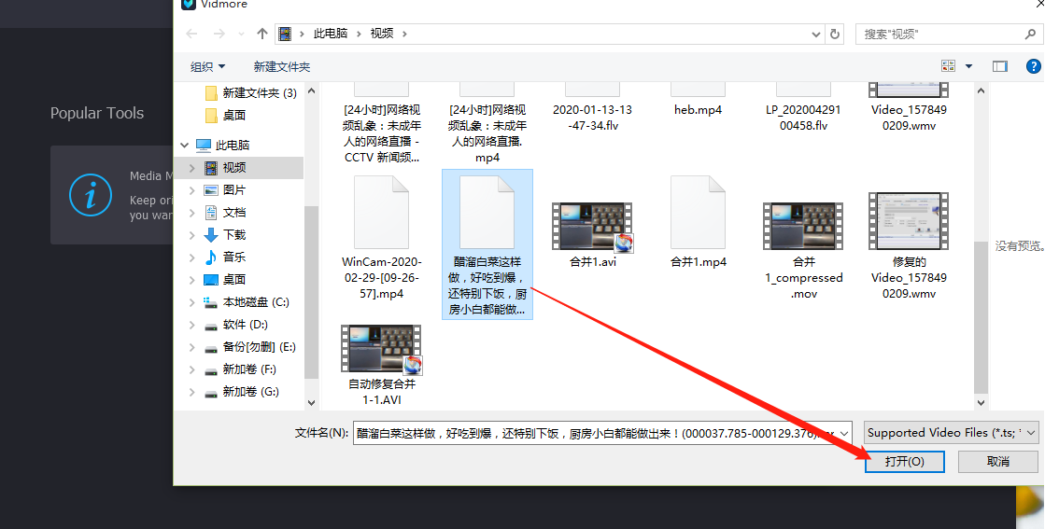The image size is (1045, 529).
Task: Select 图片 in navigation tree
Action: pyautogui.click(x=225, y=189)
